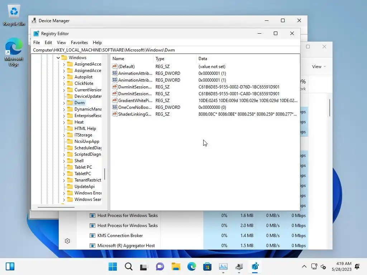This screenshot has width=367, height=275.
Task: Open Task View from the taskbar
Action: (144, 266)
